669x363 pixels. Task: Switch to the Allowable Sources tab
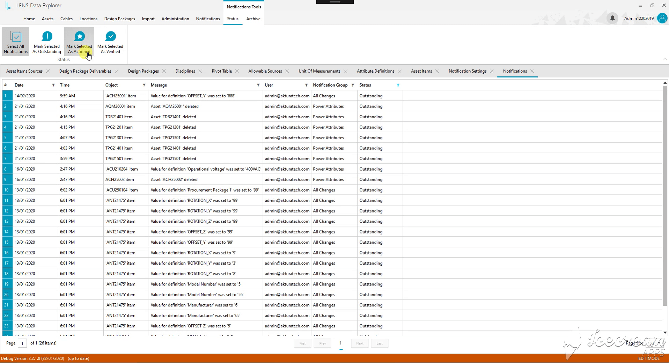[265, 71]
